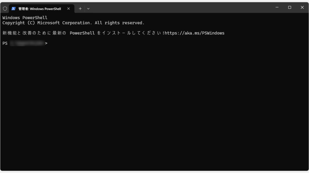The width and height of the screenshot is (309, 173).
Task: Expand the new tab profile dropdown
Action: [88, 9]
